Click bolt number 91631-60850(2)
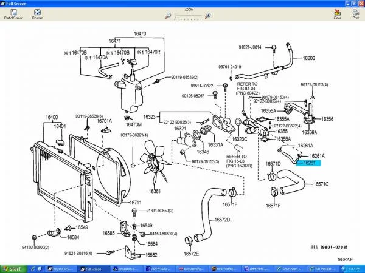 (159, 211)
